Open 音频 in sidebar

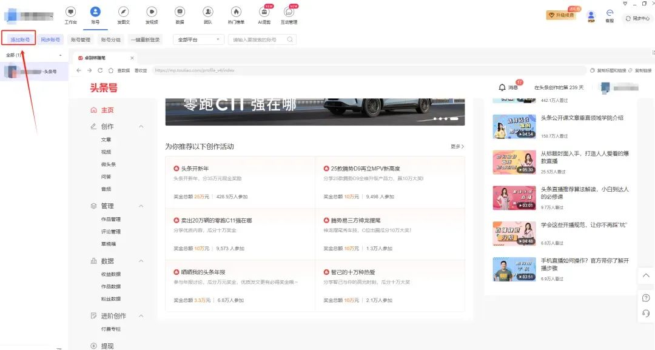coord(106,189)
